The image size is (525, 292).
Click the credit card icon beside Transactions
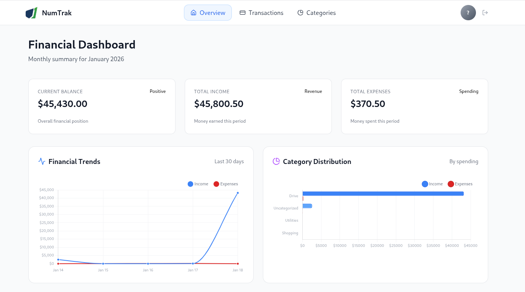pyautogui.click(x=242, y=13)
